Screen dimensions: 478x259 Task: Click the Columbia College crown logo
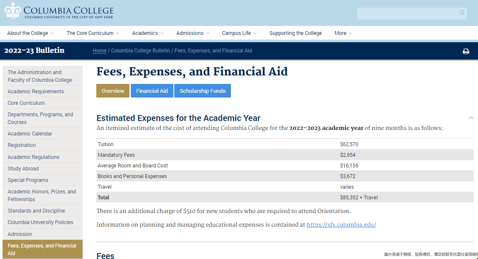[x=13, y=11]
